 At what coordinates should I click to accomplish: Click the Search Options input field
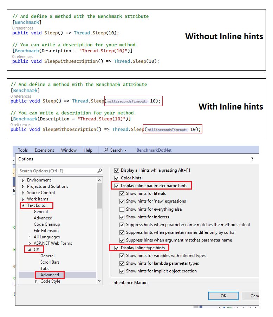pos(58,171)
